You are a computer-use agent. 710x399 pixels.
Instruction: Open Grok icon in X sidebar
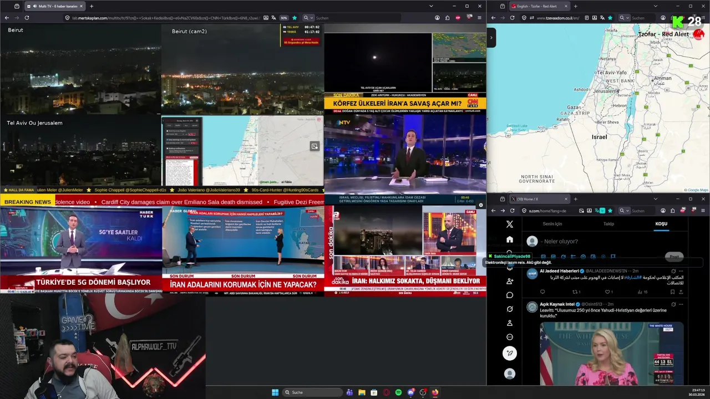click(510, 309)
